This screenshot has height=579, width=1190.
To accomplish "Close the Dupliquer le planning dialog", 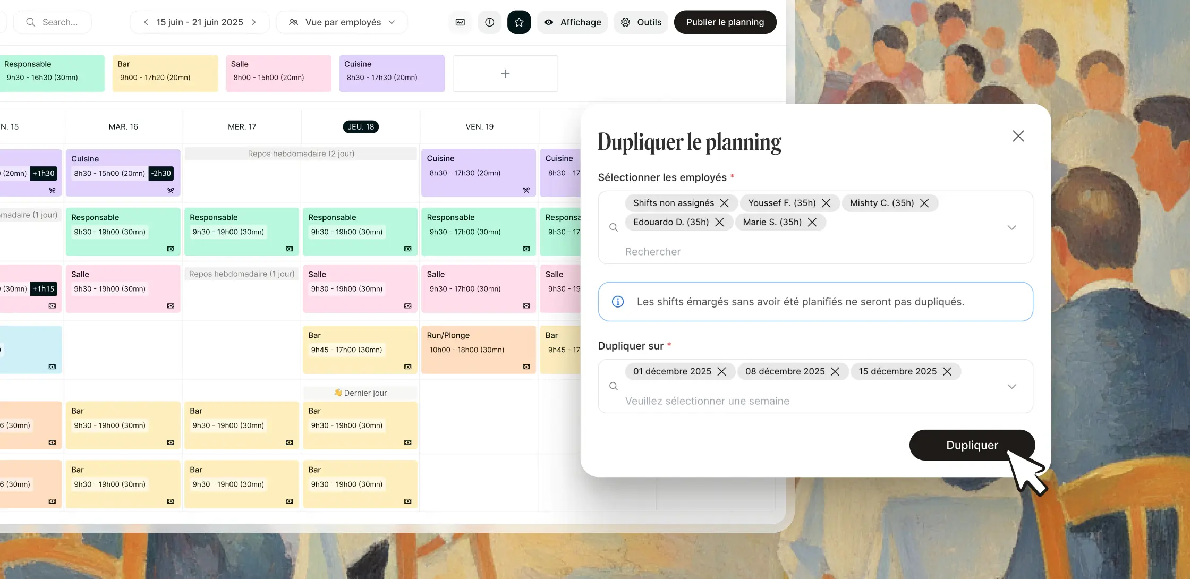I will coord(1018,136).
